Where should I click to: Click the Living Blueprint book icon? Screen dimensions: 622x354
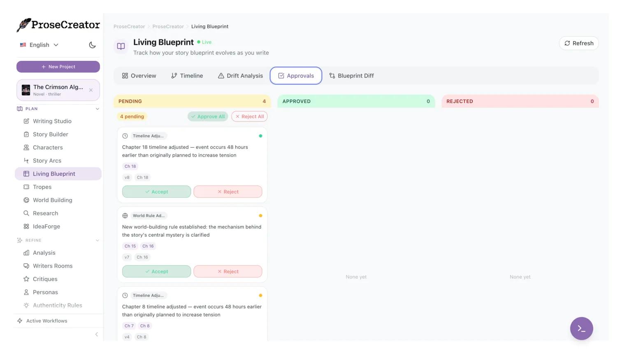point(121,46)
